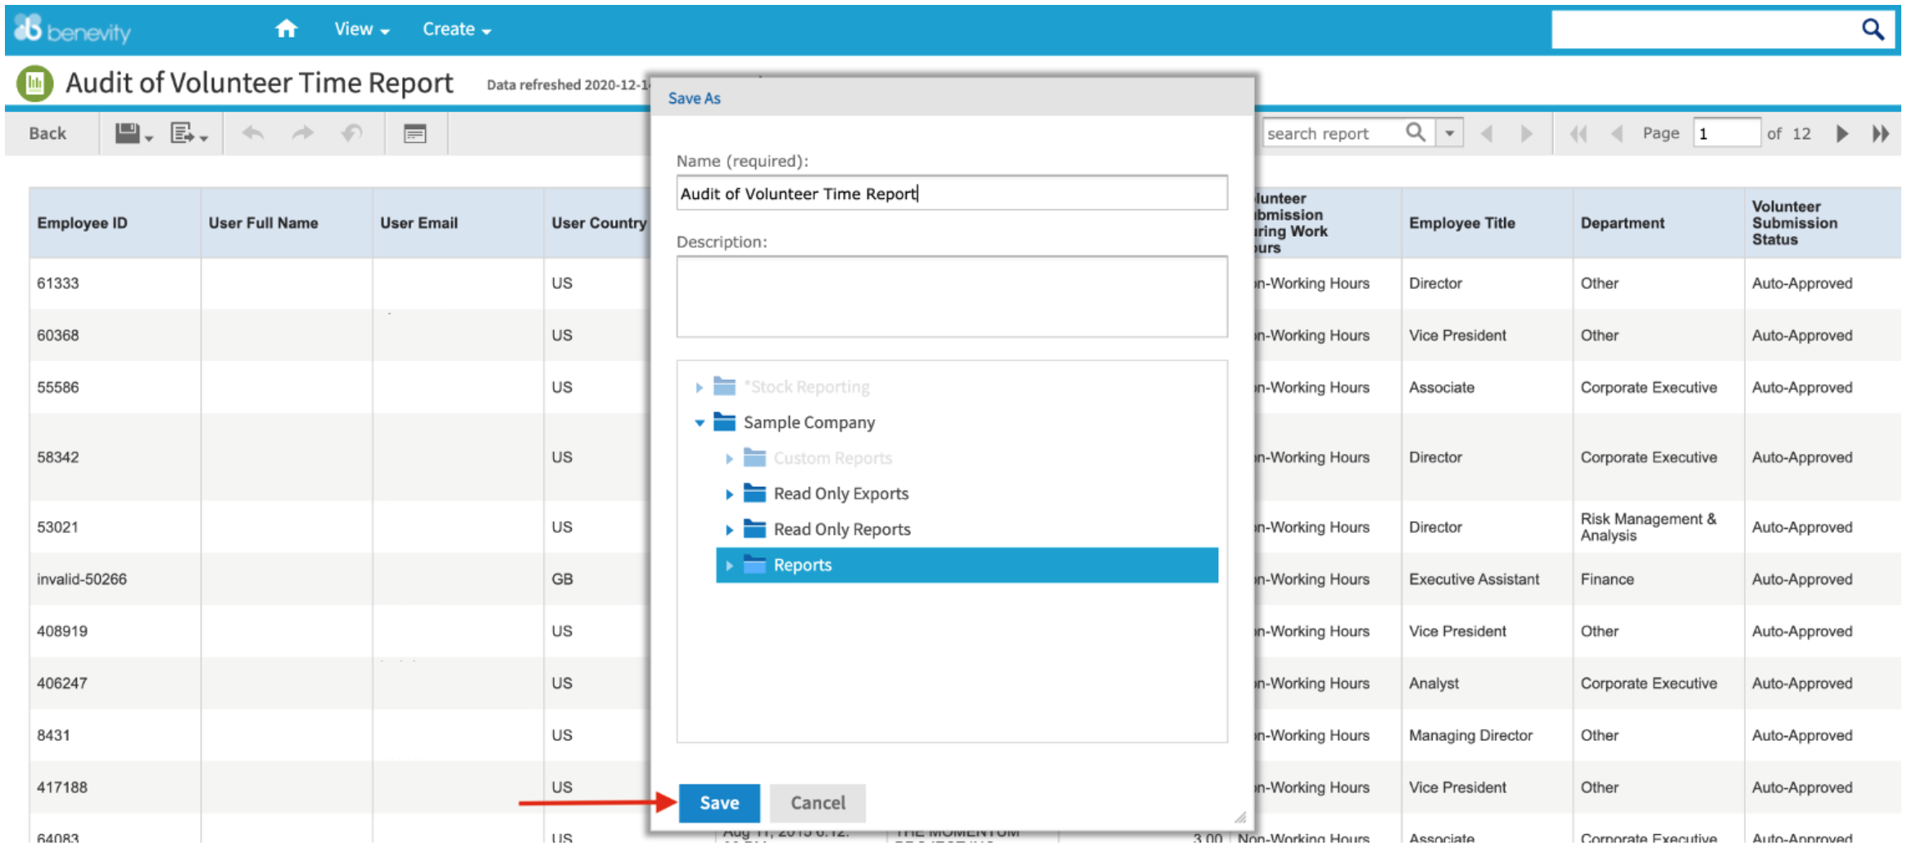Open the Create menu

[456, 29]
